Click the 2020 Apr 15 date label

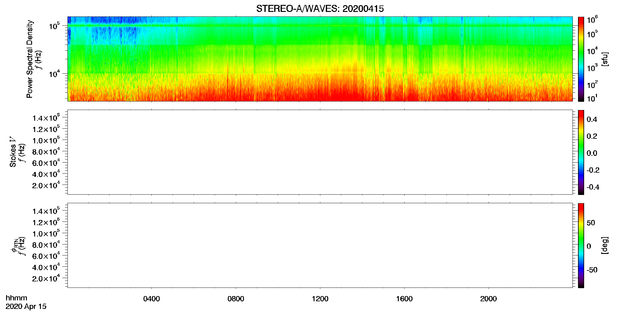(x=26, y=306)
